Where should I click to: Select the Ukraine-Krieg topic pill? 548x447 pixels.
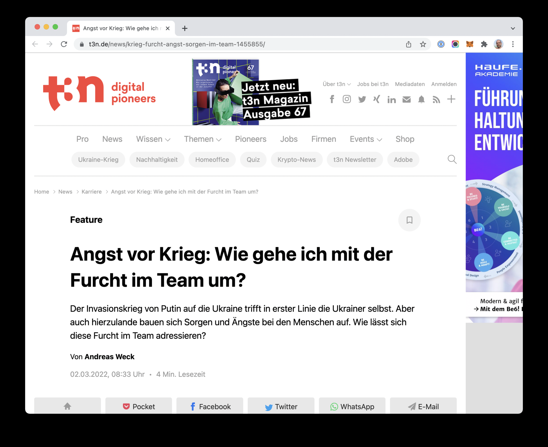click(x=98, y=160)
